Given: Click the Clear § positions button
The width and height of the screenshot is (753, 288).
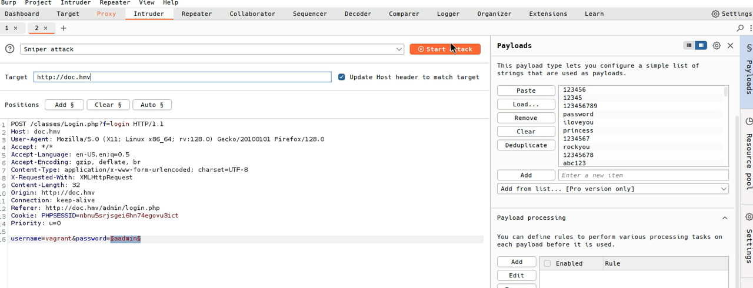Looking at the screenshot, I should pyautogui.click(x=108, y=105).
